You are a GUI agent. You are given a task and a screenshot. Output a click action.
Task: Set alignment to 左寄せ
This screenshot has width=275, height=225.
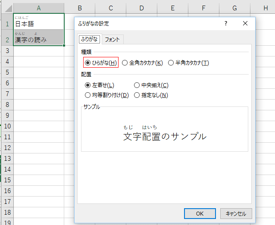(88, 85)
